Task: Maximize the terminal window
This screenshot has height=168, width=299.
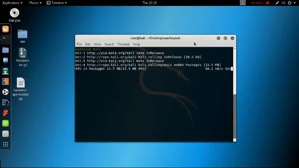Action: click(x=225, y=38)
